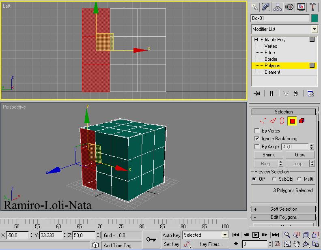Image resolution: width=321 pixels, height=250 pixels.
Task: Select the Edge sub-object level in stack
Action: point(269,53)
